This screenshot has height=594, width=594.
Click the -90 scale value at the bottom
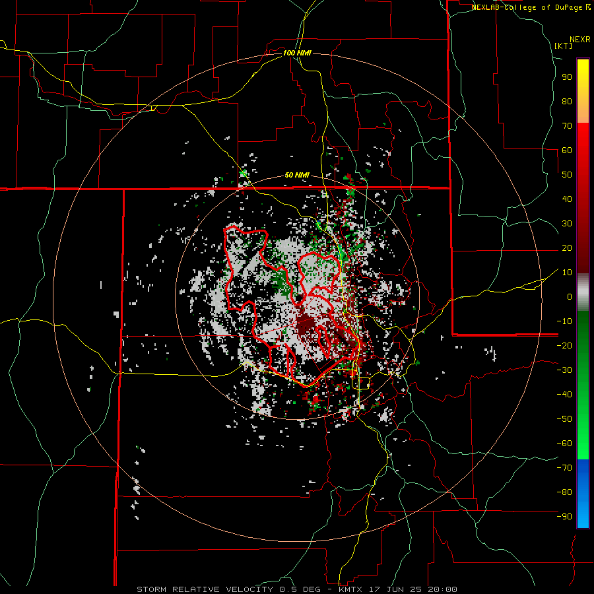point(564,517)
